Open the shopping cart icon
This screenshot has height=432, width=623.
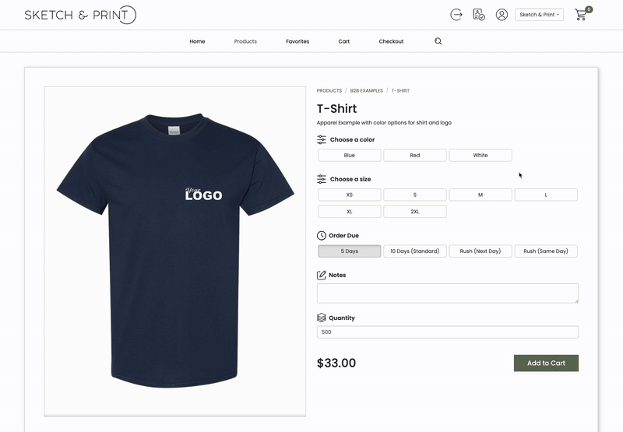click(581, 15)
